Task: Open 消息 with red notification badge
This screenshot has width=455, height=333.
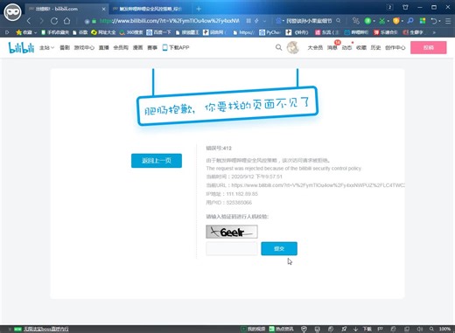Action: coord(332,47)
